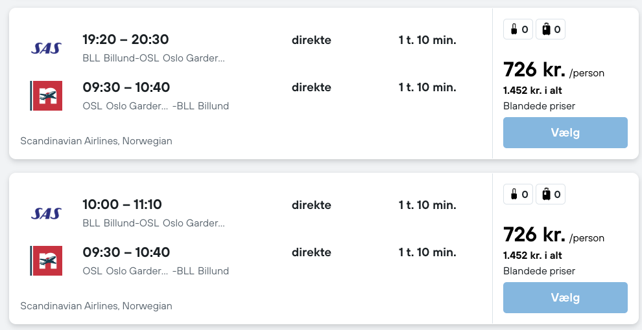Click checked luggage icon in second card

[546, 194]
